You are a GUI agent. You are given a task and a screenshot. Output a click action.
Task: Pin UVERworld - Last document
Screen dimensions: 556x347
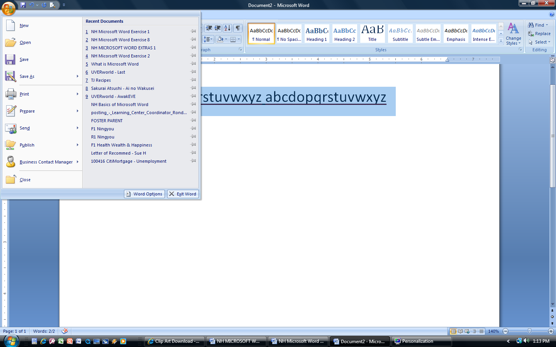[x=193, y=72]
